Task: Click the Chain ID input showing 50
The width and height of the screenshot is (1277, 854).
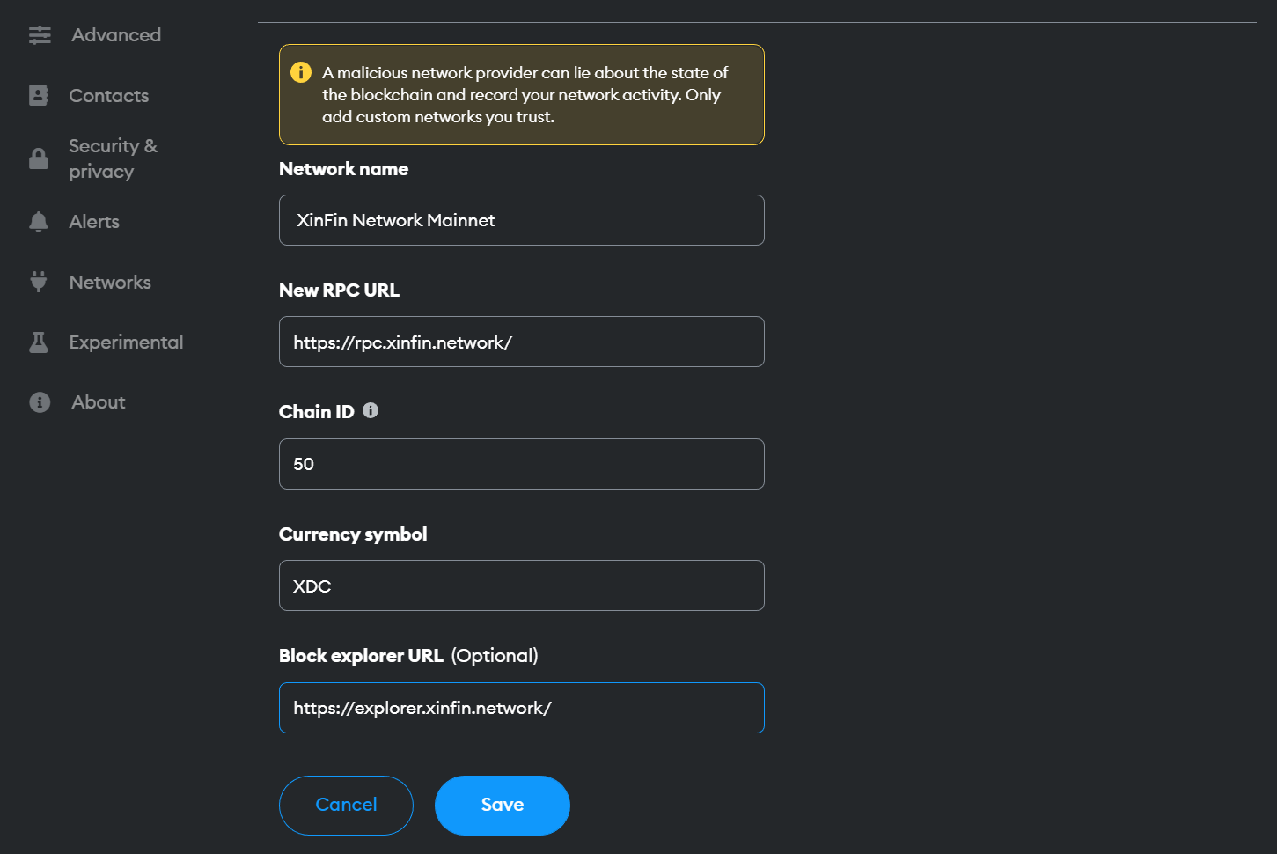Action: [521, 464]
